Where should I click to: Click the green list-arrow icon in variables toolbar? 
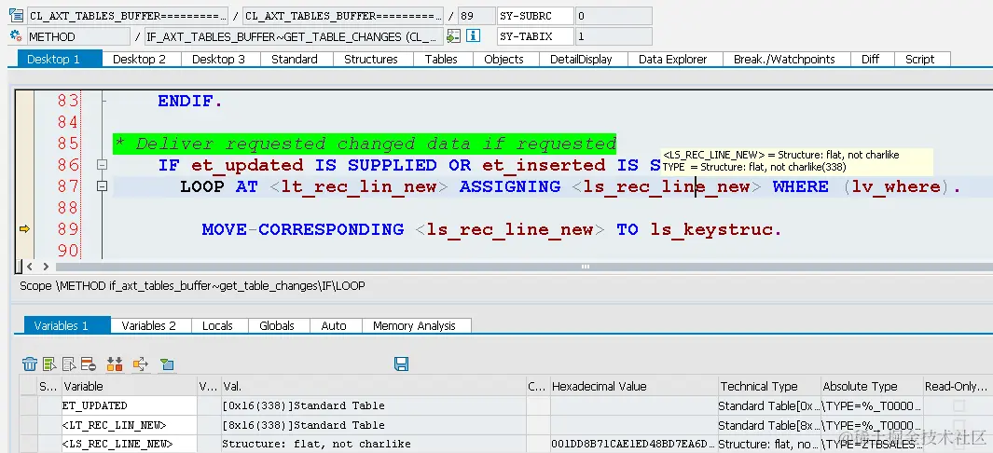[x=49, y=364]
